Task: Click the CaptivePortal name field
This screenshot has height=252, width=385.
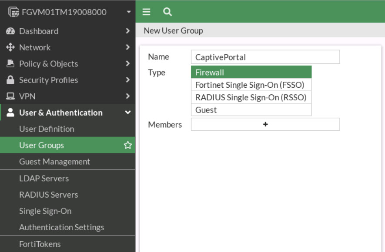Action: pyautogui.click(x=266, y=56)
